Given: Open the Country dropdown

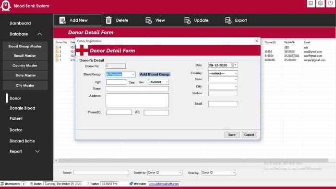Looking at the screenshot, I should (236, 73).
